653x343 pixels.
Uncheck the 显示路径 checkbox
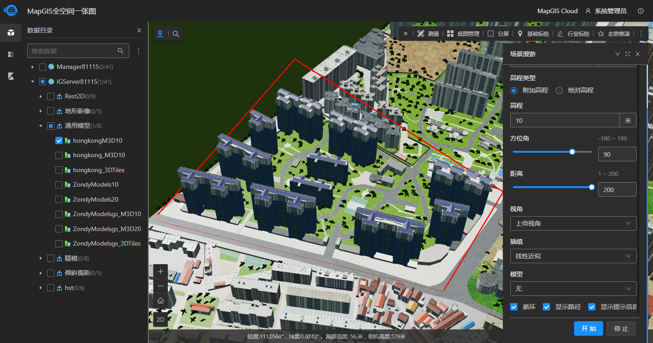[x=546, y=307]
